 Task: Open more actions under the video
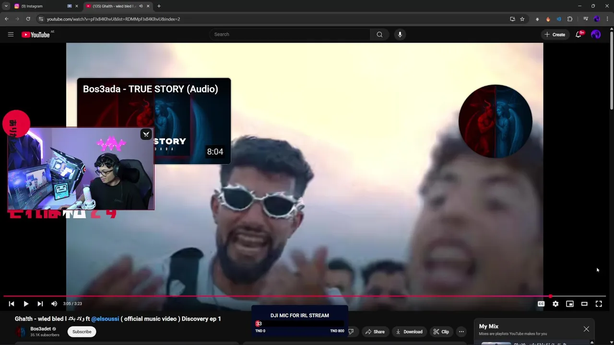(461, 332)
